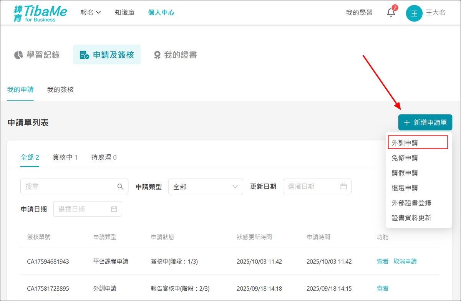
Task: Filter by 簽核中 tab
Action: coord(65,157)
